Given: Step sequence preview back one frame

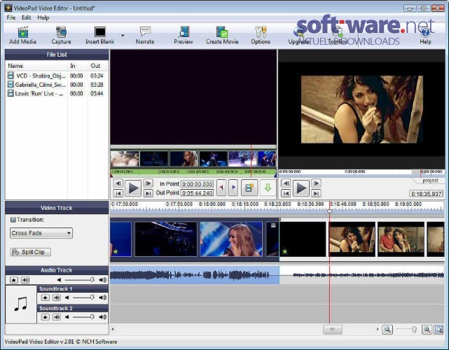Looking at the screenshot, I should (286, 183).
